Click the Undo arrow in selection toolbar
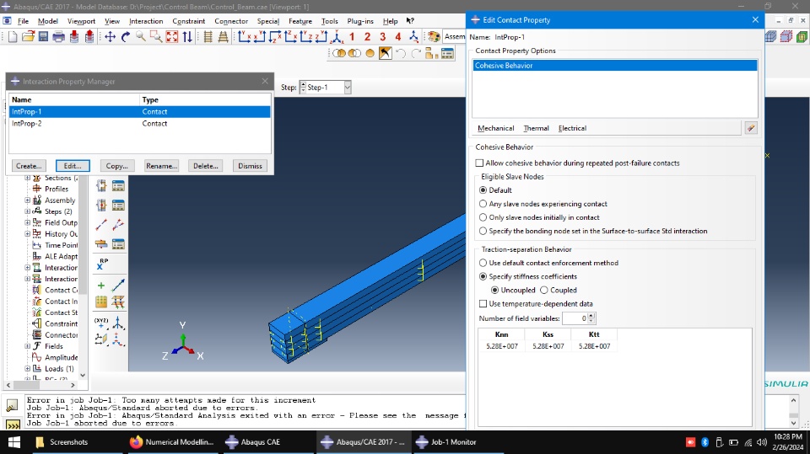810x454 pixels. click(x=400, y=53)
